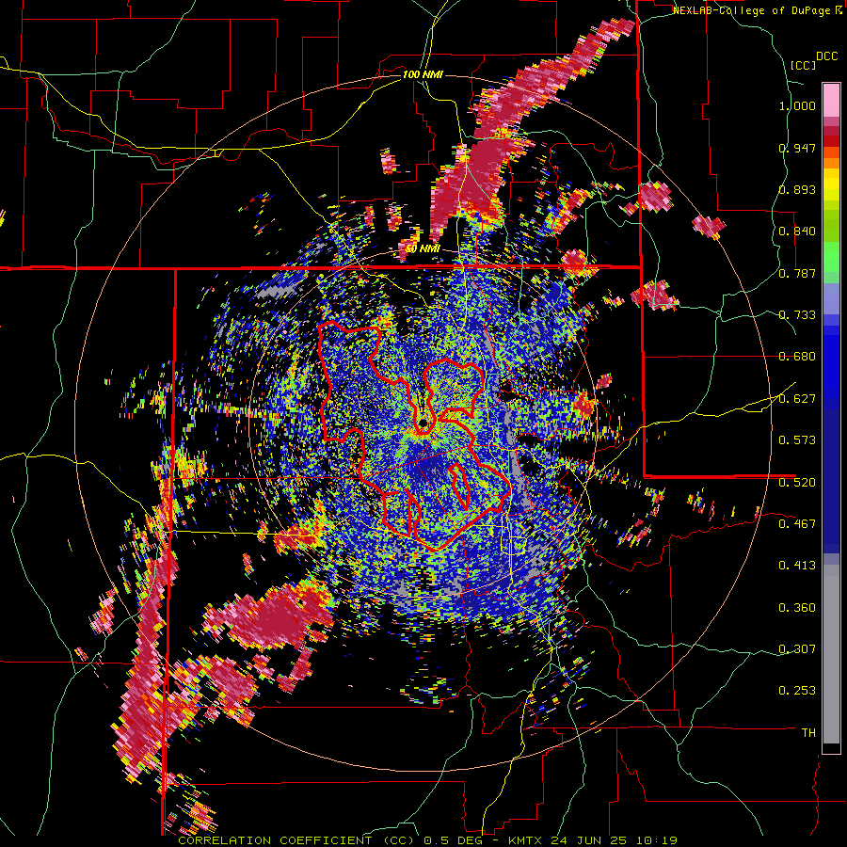
Task: Select the 1.000 value on the scale
Action: click(797, 105)
